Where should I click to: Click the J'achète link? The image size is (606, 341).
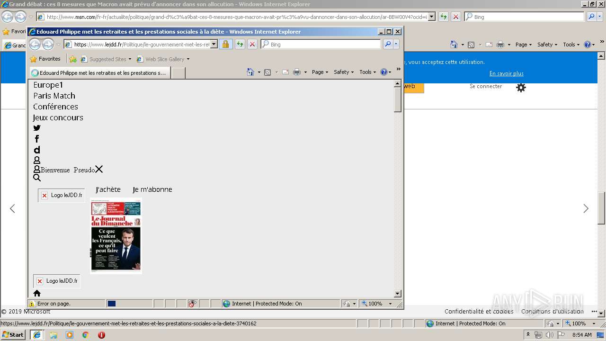pos(108,189)
